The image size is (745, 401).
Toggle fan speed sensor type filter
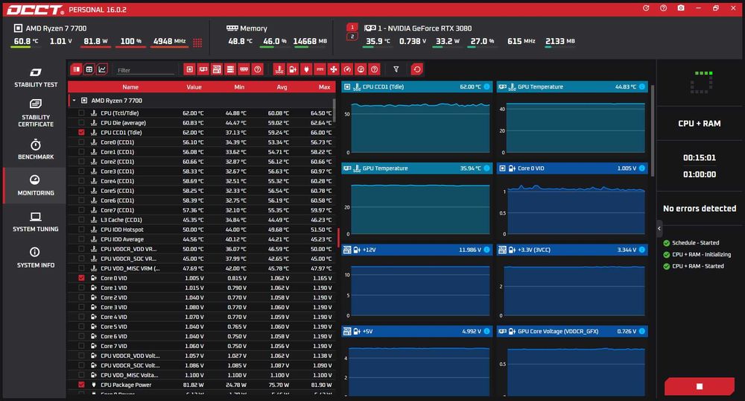(334, 69)
